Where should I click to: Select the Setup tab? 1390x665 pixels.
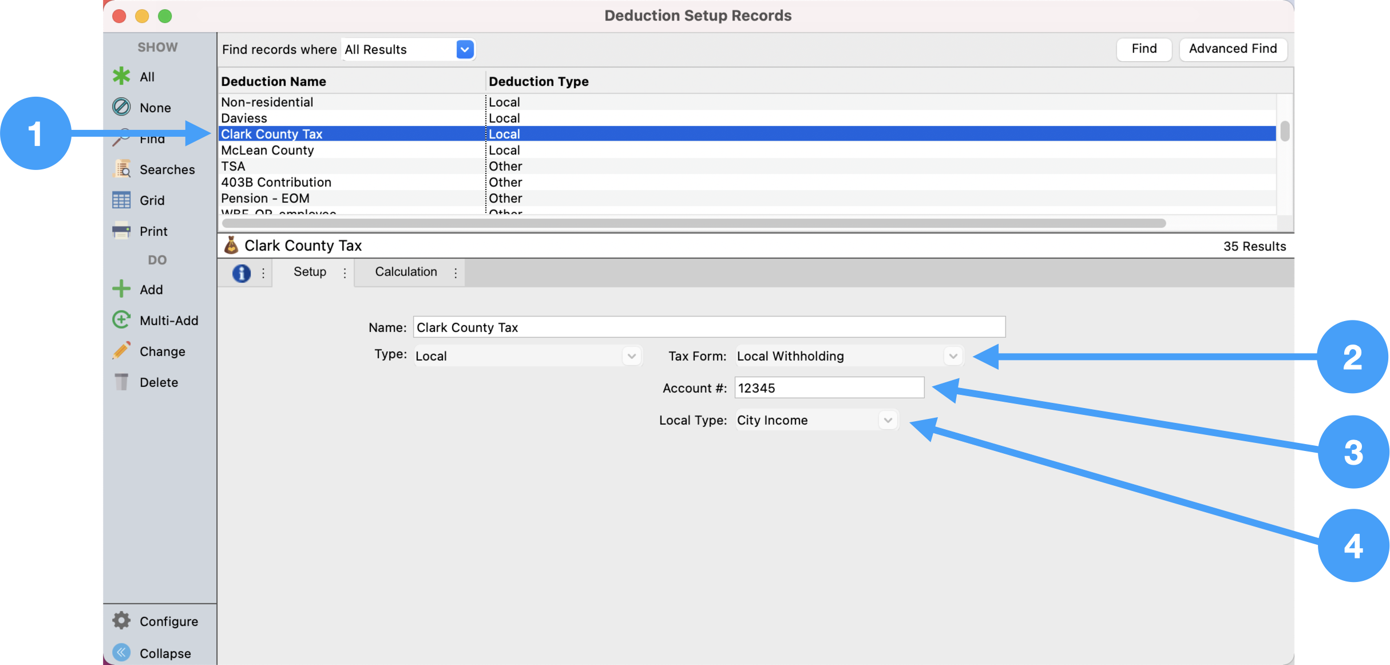click(310, 272)
